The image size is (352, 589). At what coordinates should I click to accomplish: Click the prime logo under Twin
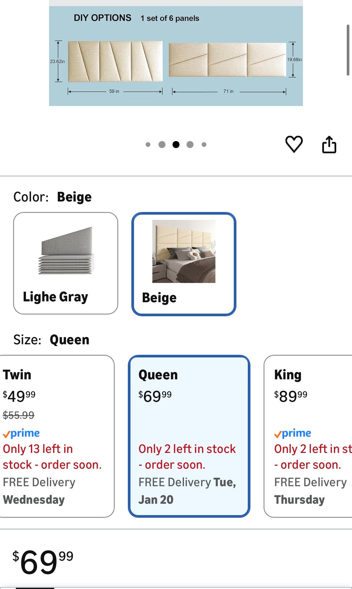tap(21, 433)
